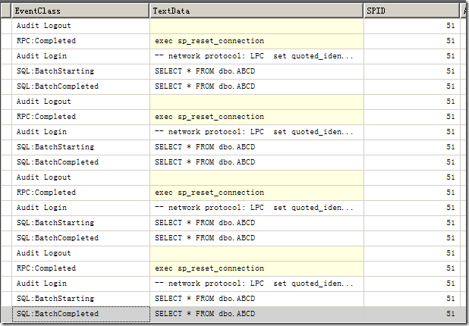Select the last Audit Logout event row

pyautogui.click(x=44, y=253)
